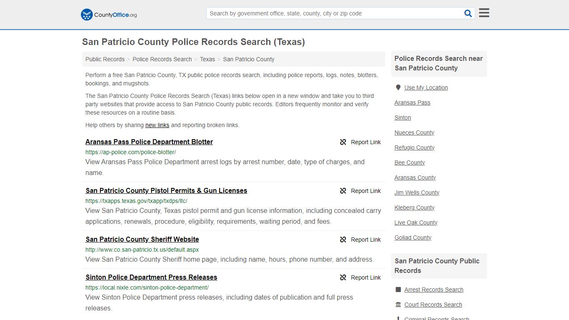The height and width of the screenshot is (320, 569).
Task: Open San Patricio County Sheriff Website
Action: (x=142, y=239)
